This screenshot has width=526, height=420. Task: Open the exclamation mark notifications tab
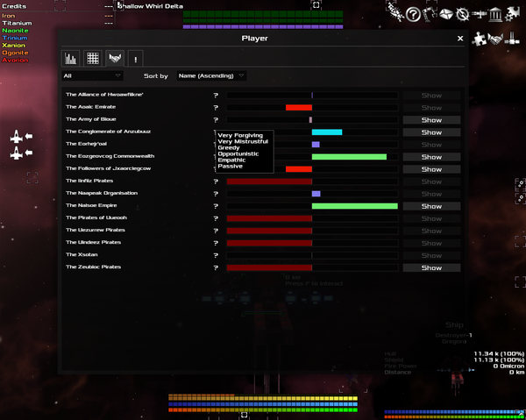point(136,59)
